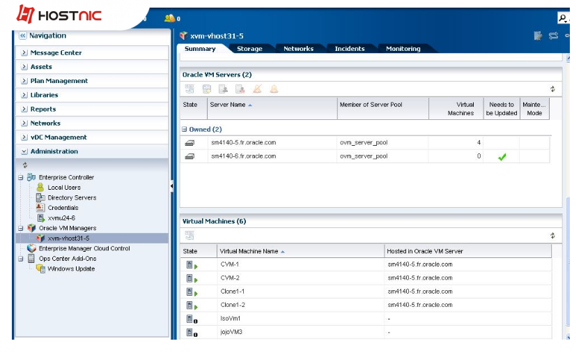Select Directory Servers in the tree

click(x=72, y=197)
